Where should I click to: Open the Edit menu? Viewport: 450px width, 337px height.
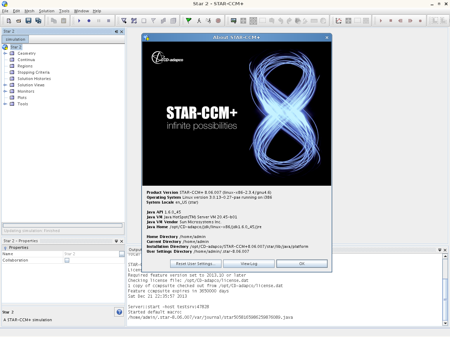click(x=17, y=11)
